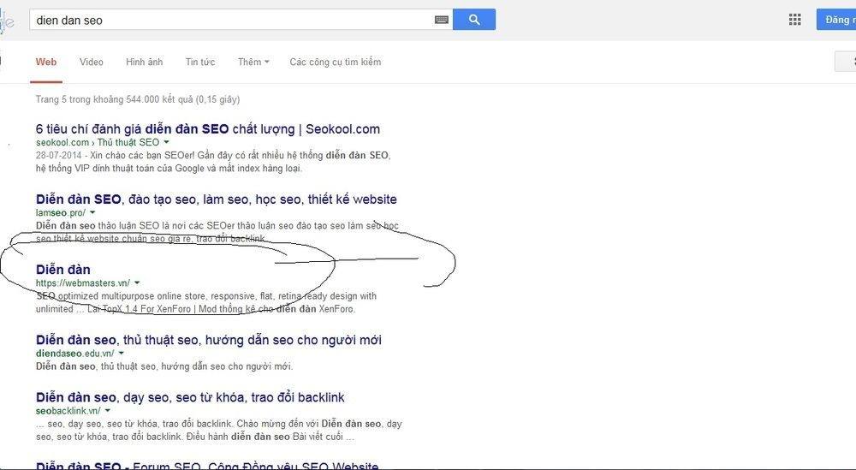Click the snippet mentioning Chào mừng đến với
This screenshot has height=470, width=856.
219,430
